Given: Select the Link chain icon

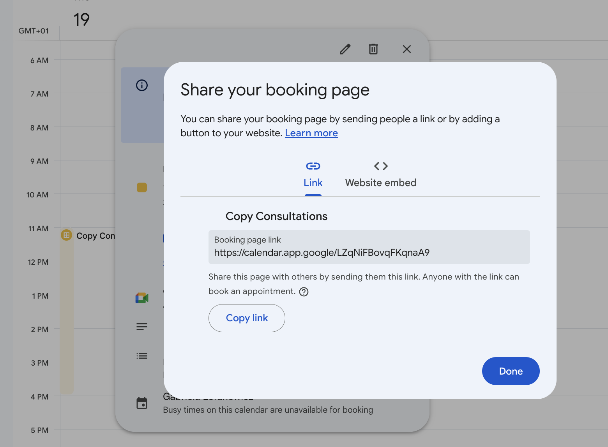Looking at the screenshot, I should pyautogui.click(x=313, y=165).
